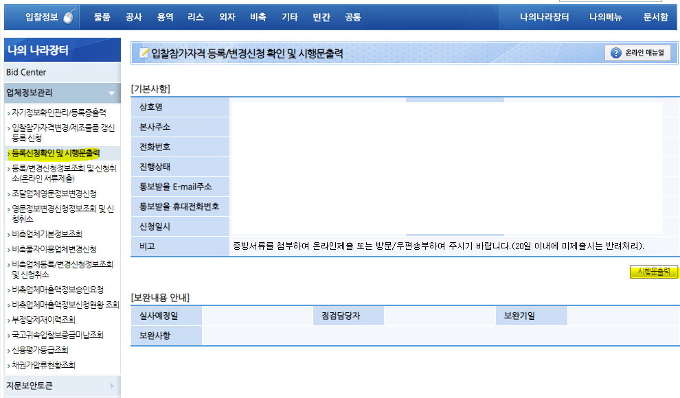Open 비축업체기본정보조회 link

(x=47, y=234)
